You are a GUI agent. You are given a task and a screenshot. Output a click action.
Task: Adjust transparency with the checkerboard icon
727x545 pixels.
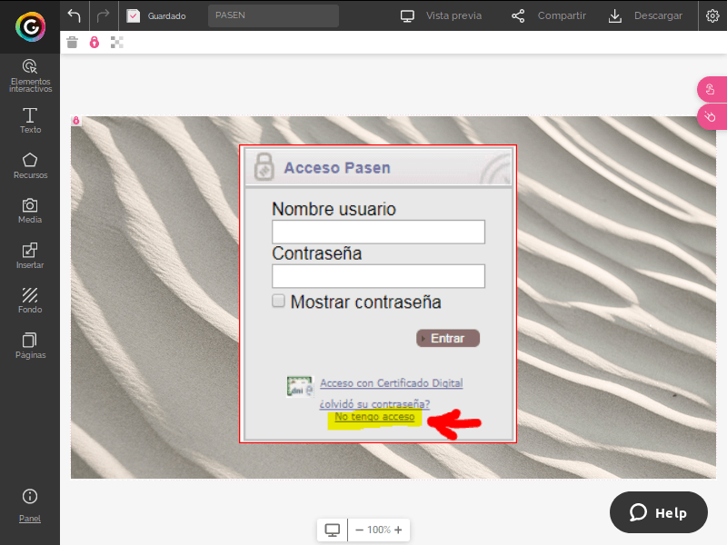(117, 43)
